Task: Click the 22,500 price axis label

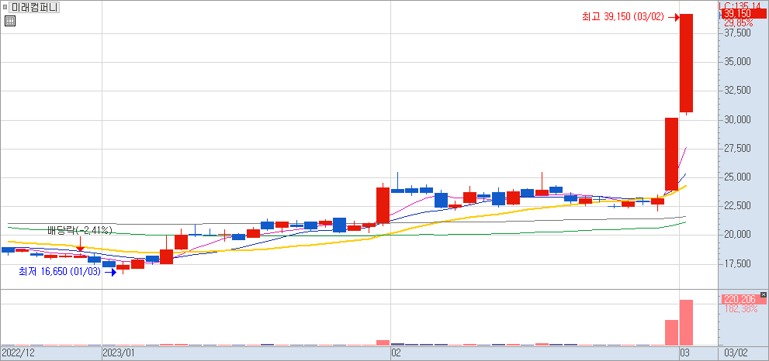Action: click(738, 206)
